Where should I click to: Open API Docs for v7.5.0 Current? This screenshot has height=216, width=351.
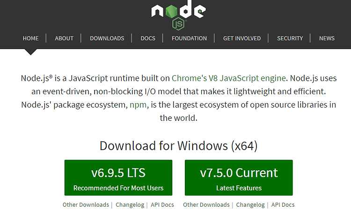[283, 205]
